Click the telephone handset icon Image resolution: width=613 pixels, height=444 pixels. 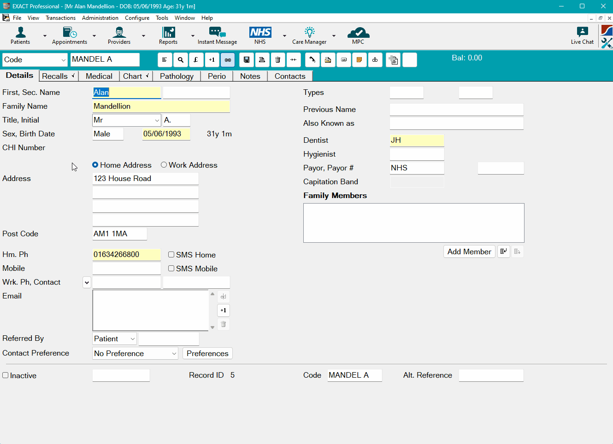pos(312,60)
